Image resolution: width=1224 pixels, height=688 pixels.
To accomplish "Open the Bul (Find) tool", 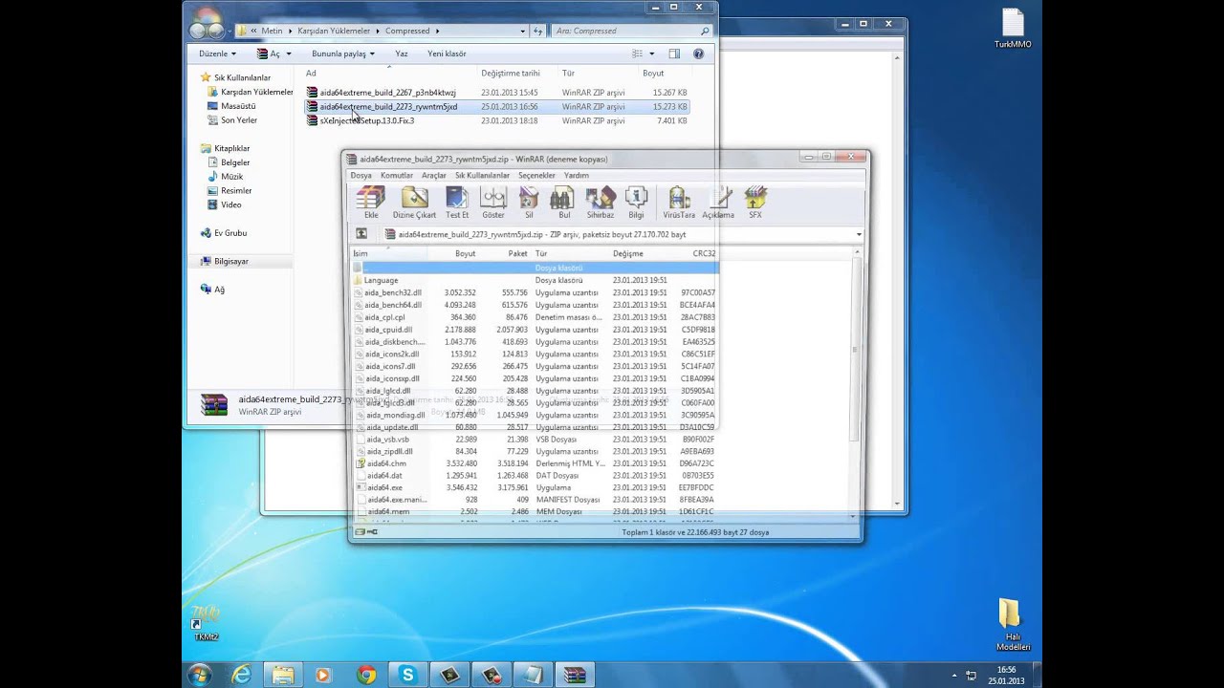I will 563,202.
